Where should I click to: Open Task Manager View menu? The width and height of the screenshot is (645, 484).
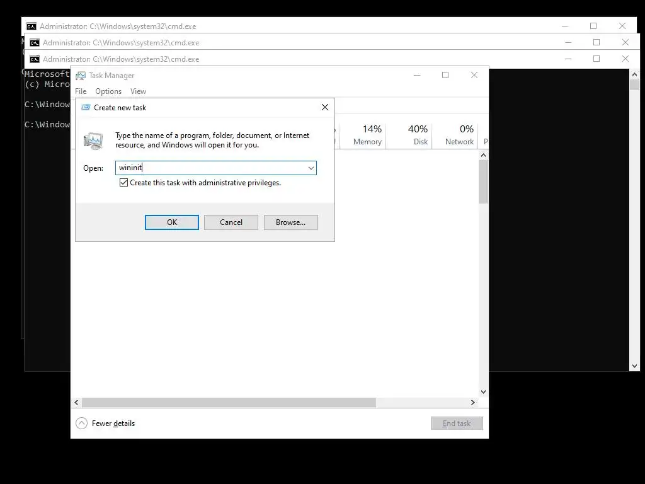[x=138, y=91]
